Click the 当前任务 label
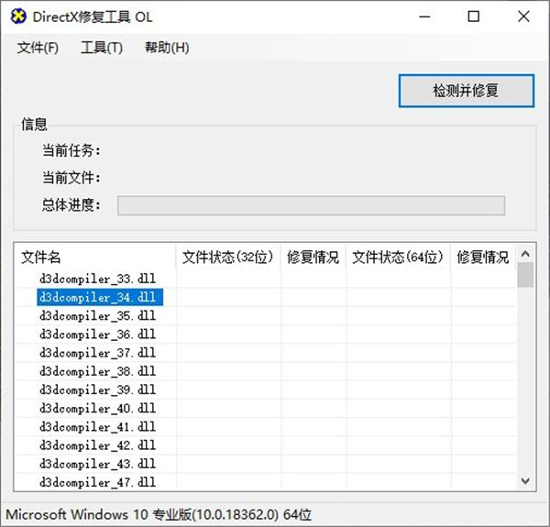Screen dimensions: 550x527 point(71,151)
